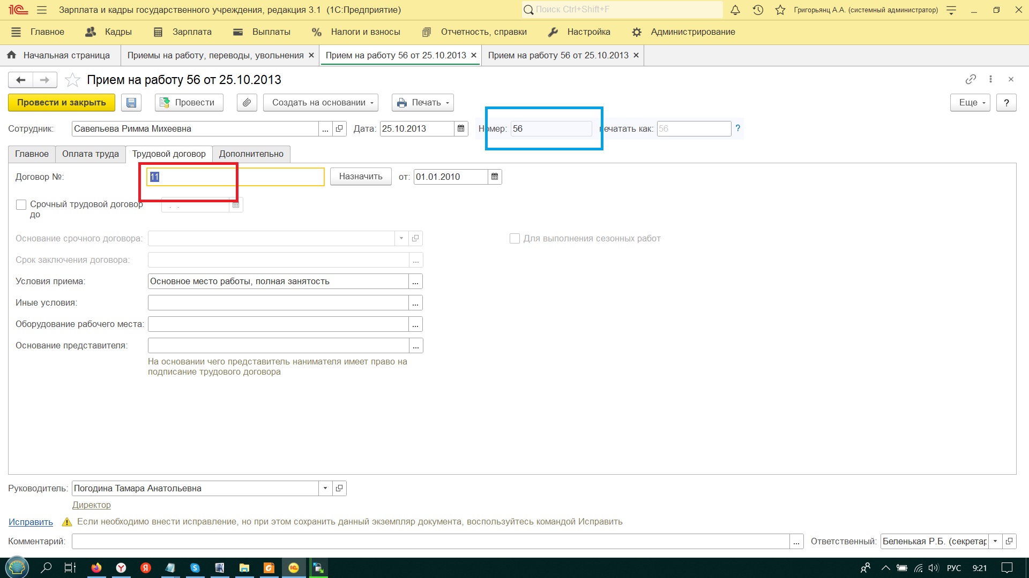Switch to the Оплата труда tab
Viewport: 1029px width, 578px height.
click(x=90, y=154)
